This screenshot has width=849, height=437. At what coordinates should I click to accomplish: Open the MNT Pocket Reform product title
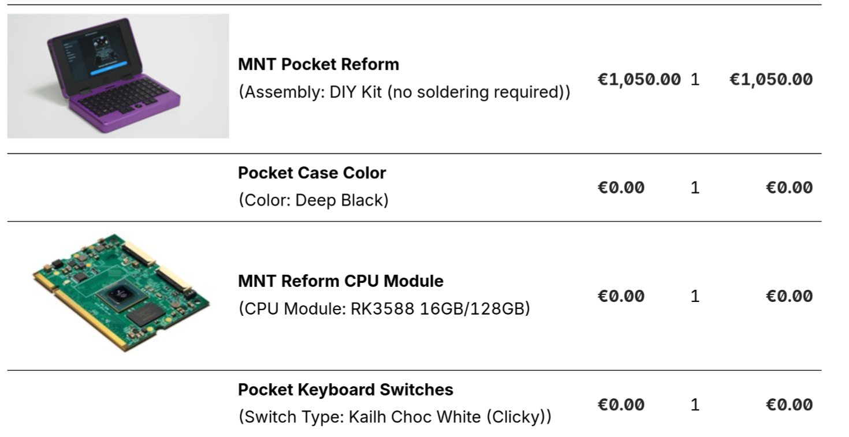pyautogui.click(x=318, y=64)
